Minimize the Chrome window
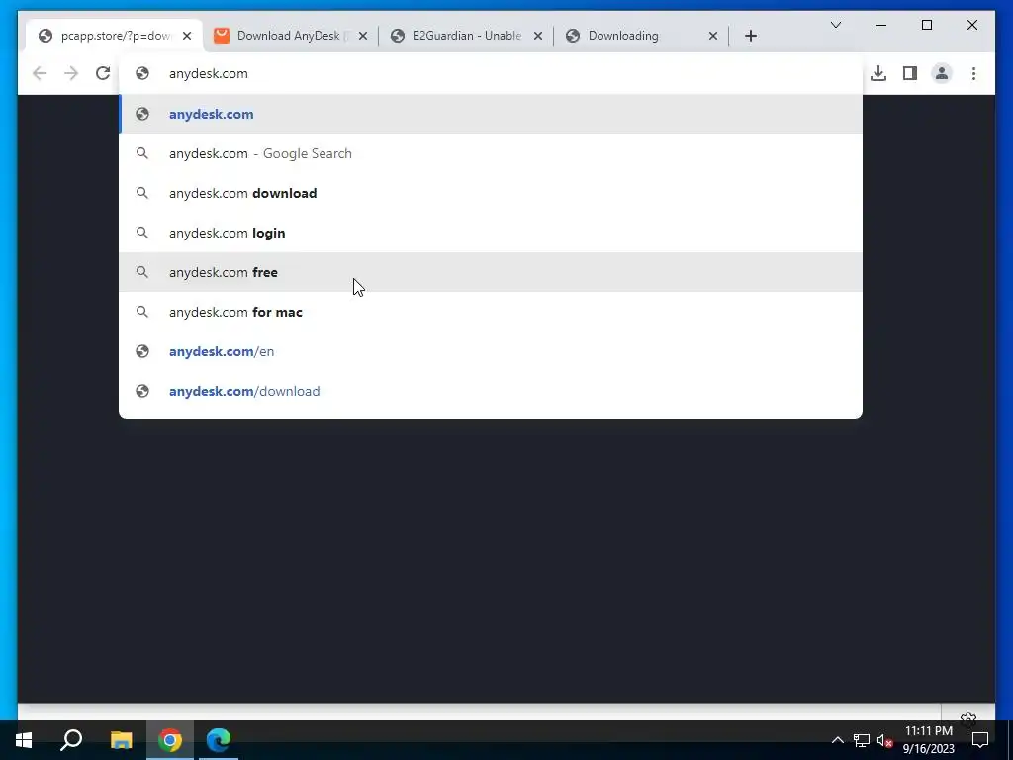The image size is (1013, 760). pos(881,25)
